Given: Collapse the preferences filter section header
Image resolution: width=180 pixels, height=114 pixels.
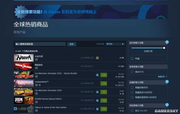Looking at the screenshot, I should click(148, 82).
